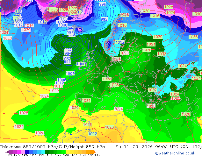Click the red 1028 label at the far west edge

click(7, 38)
